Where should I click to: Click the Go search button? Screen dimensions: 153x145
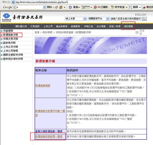(x=144, y=19)
